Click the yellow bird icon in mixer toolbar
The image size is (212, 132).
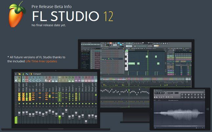[19, 74]
